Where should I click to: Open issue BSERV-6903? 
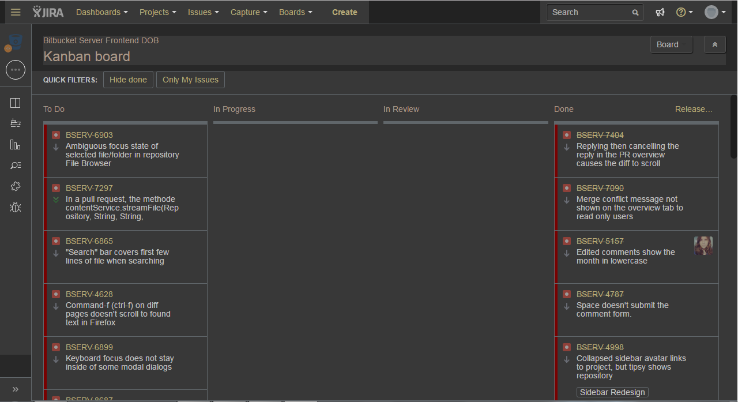89,134
